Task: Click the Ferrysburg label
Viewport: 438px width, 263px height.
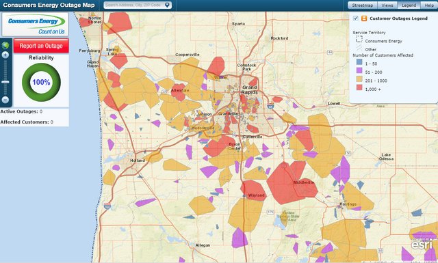Action: [90, 51]
